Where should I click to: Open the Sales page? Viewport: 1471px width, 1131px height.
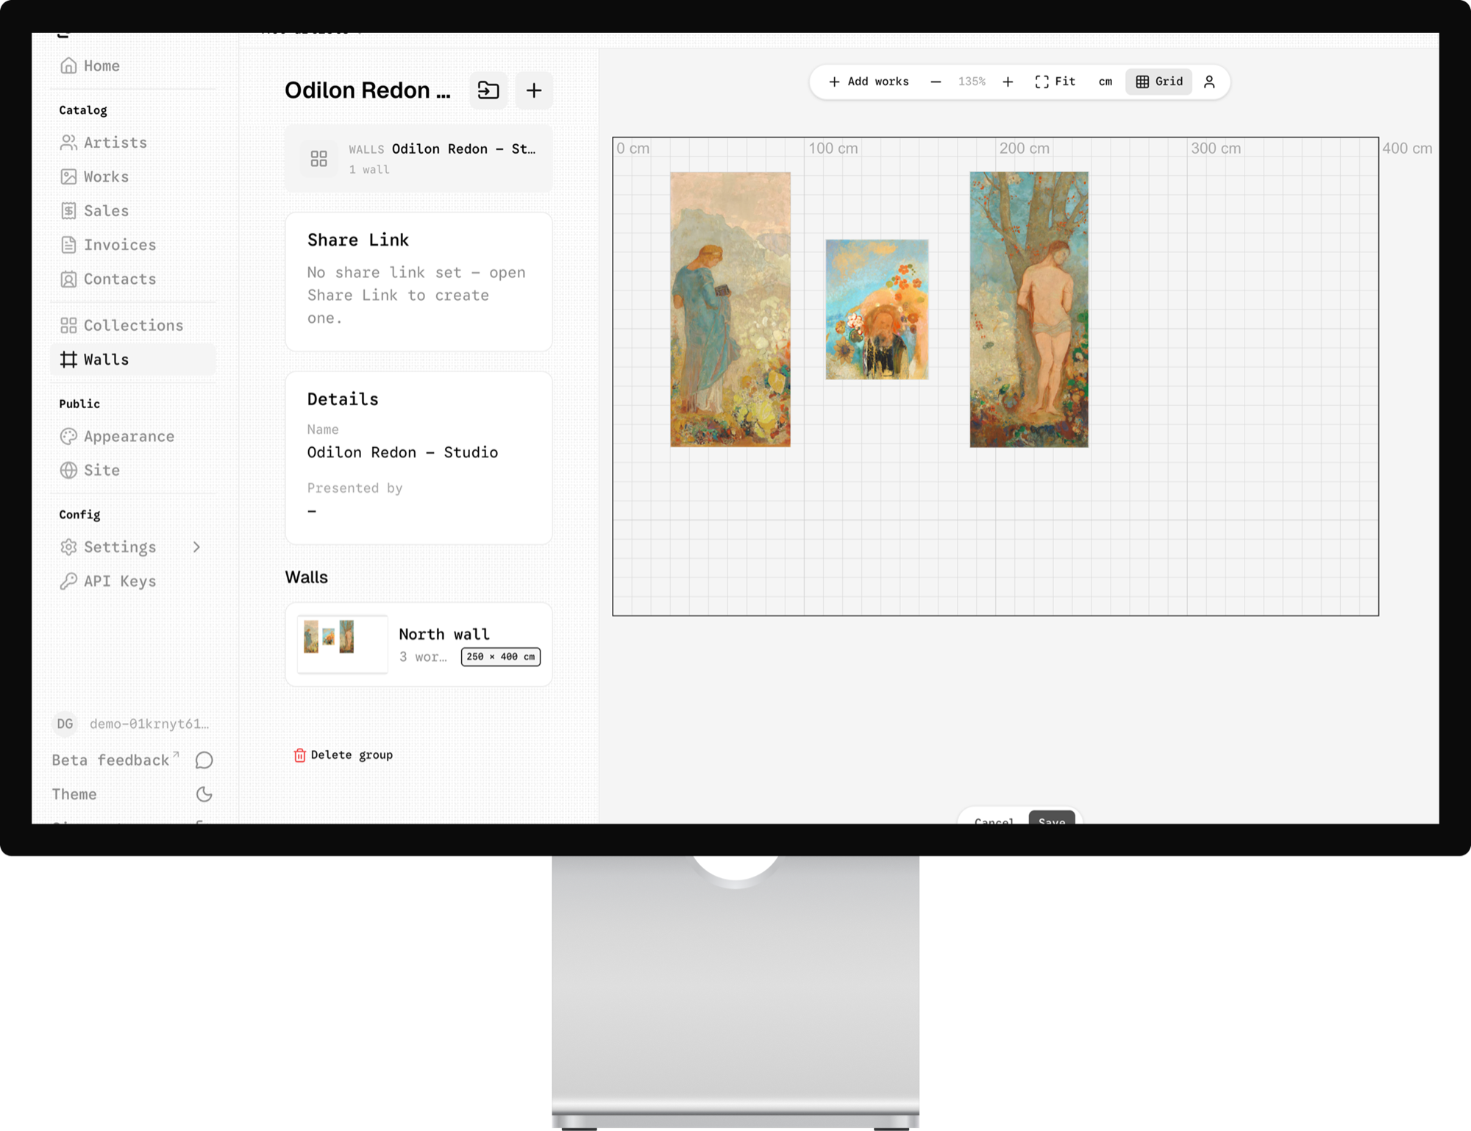pos(132,210)
